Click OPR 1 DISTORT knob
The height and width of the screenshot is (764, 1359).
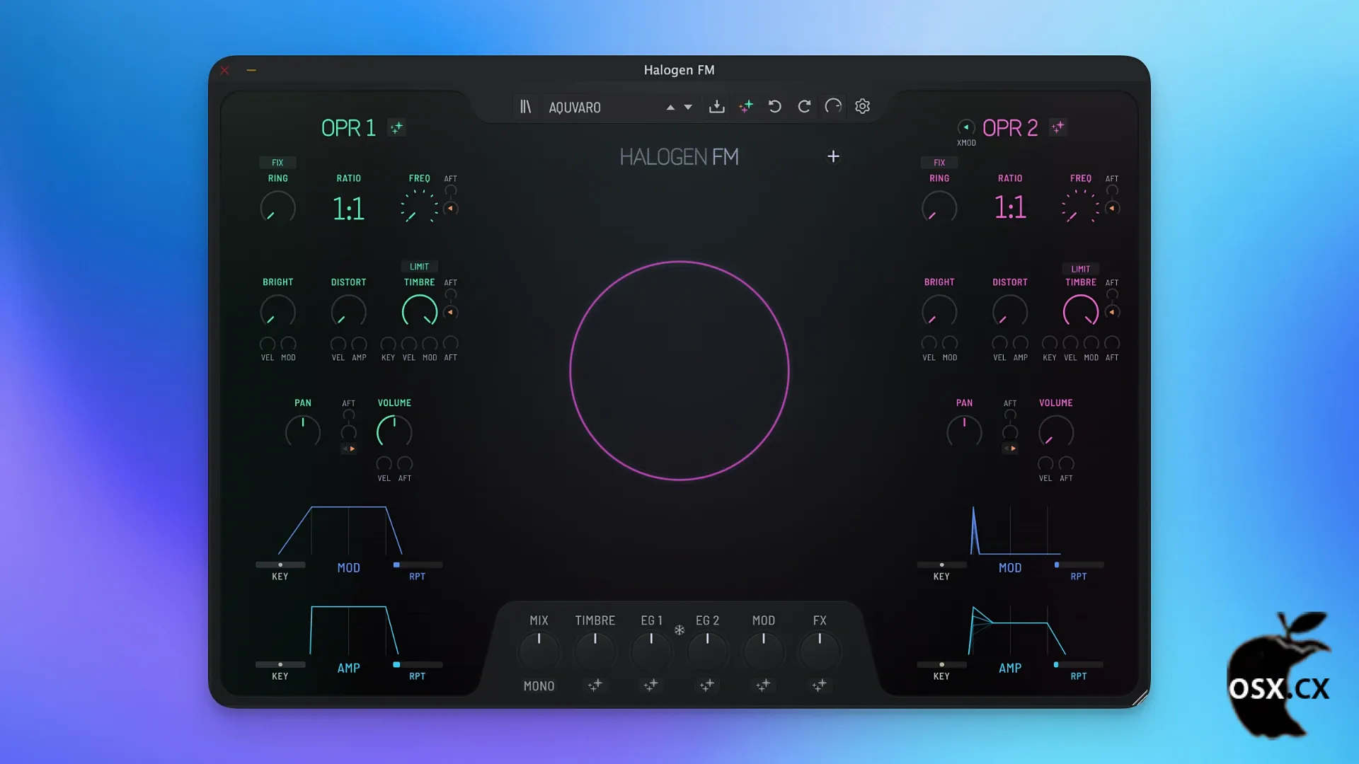[x=348, y=311]
